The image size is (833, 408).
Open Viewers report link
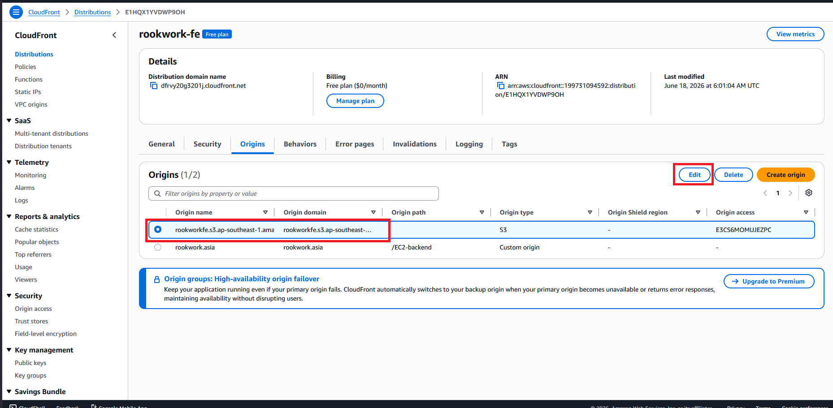point(26,279)
